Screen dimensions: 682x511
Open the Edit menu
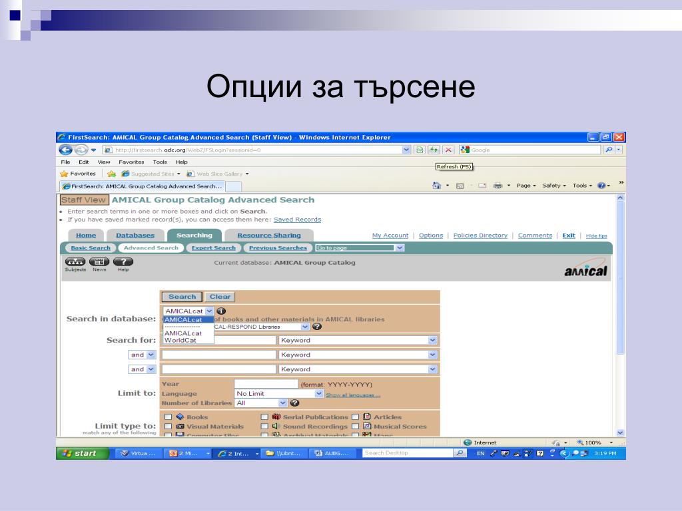83,162
